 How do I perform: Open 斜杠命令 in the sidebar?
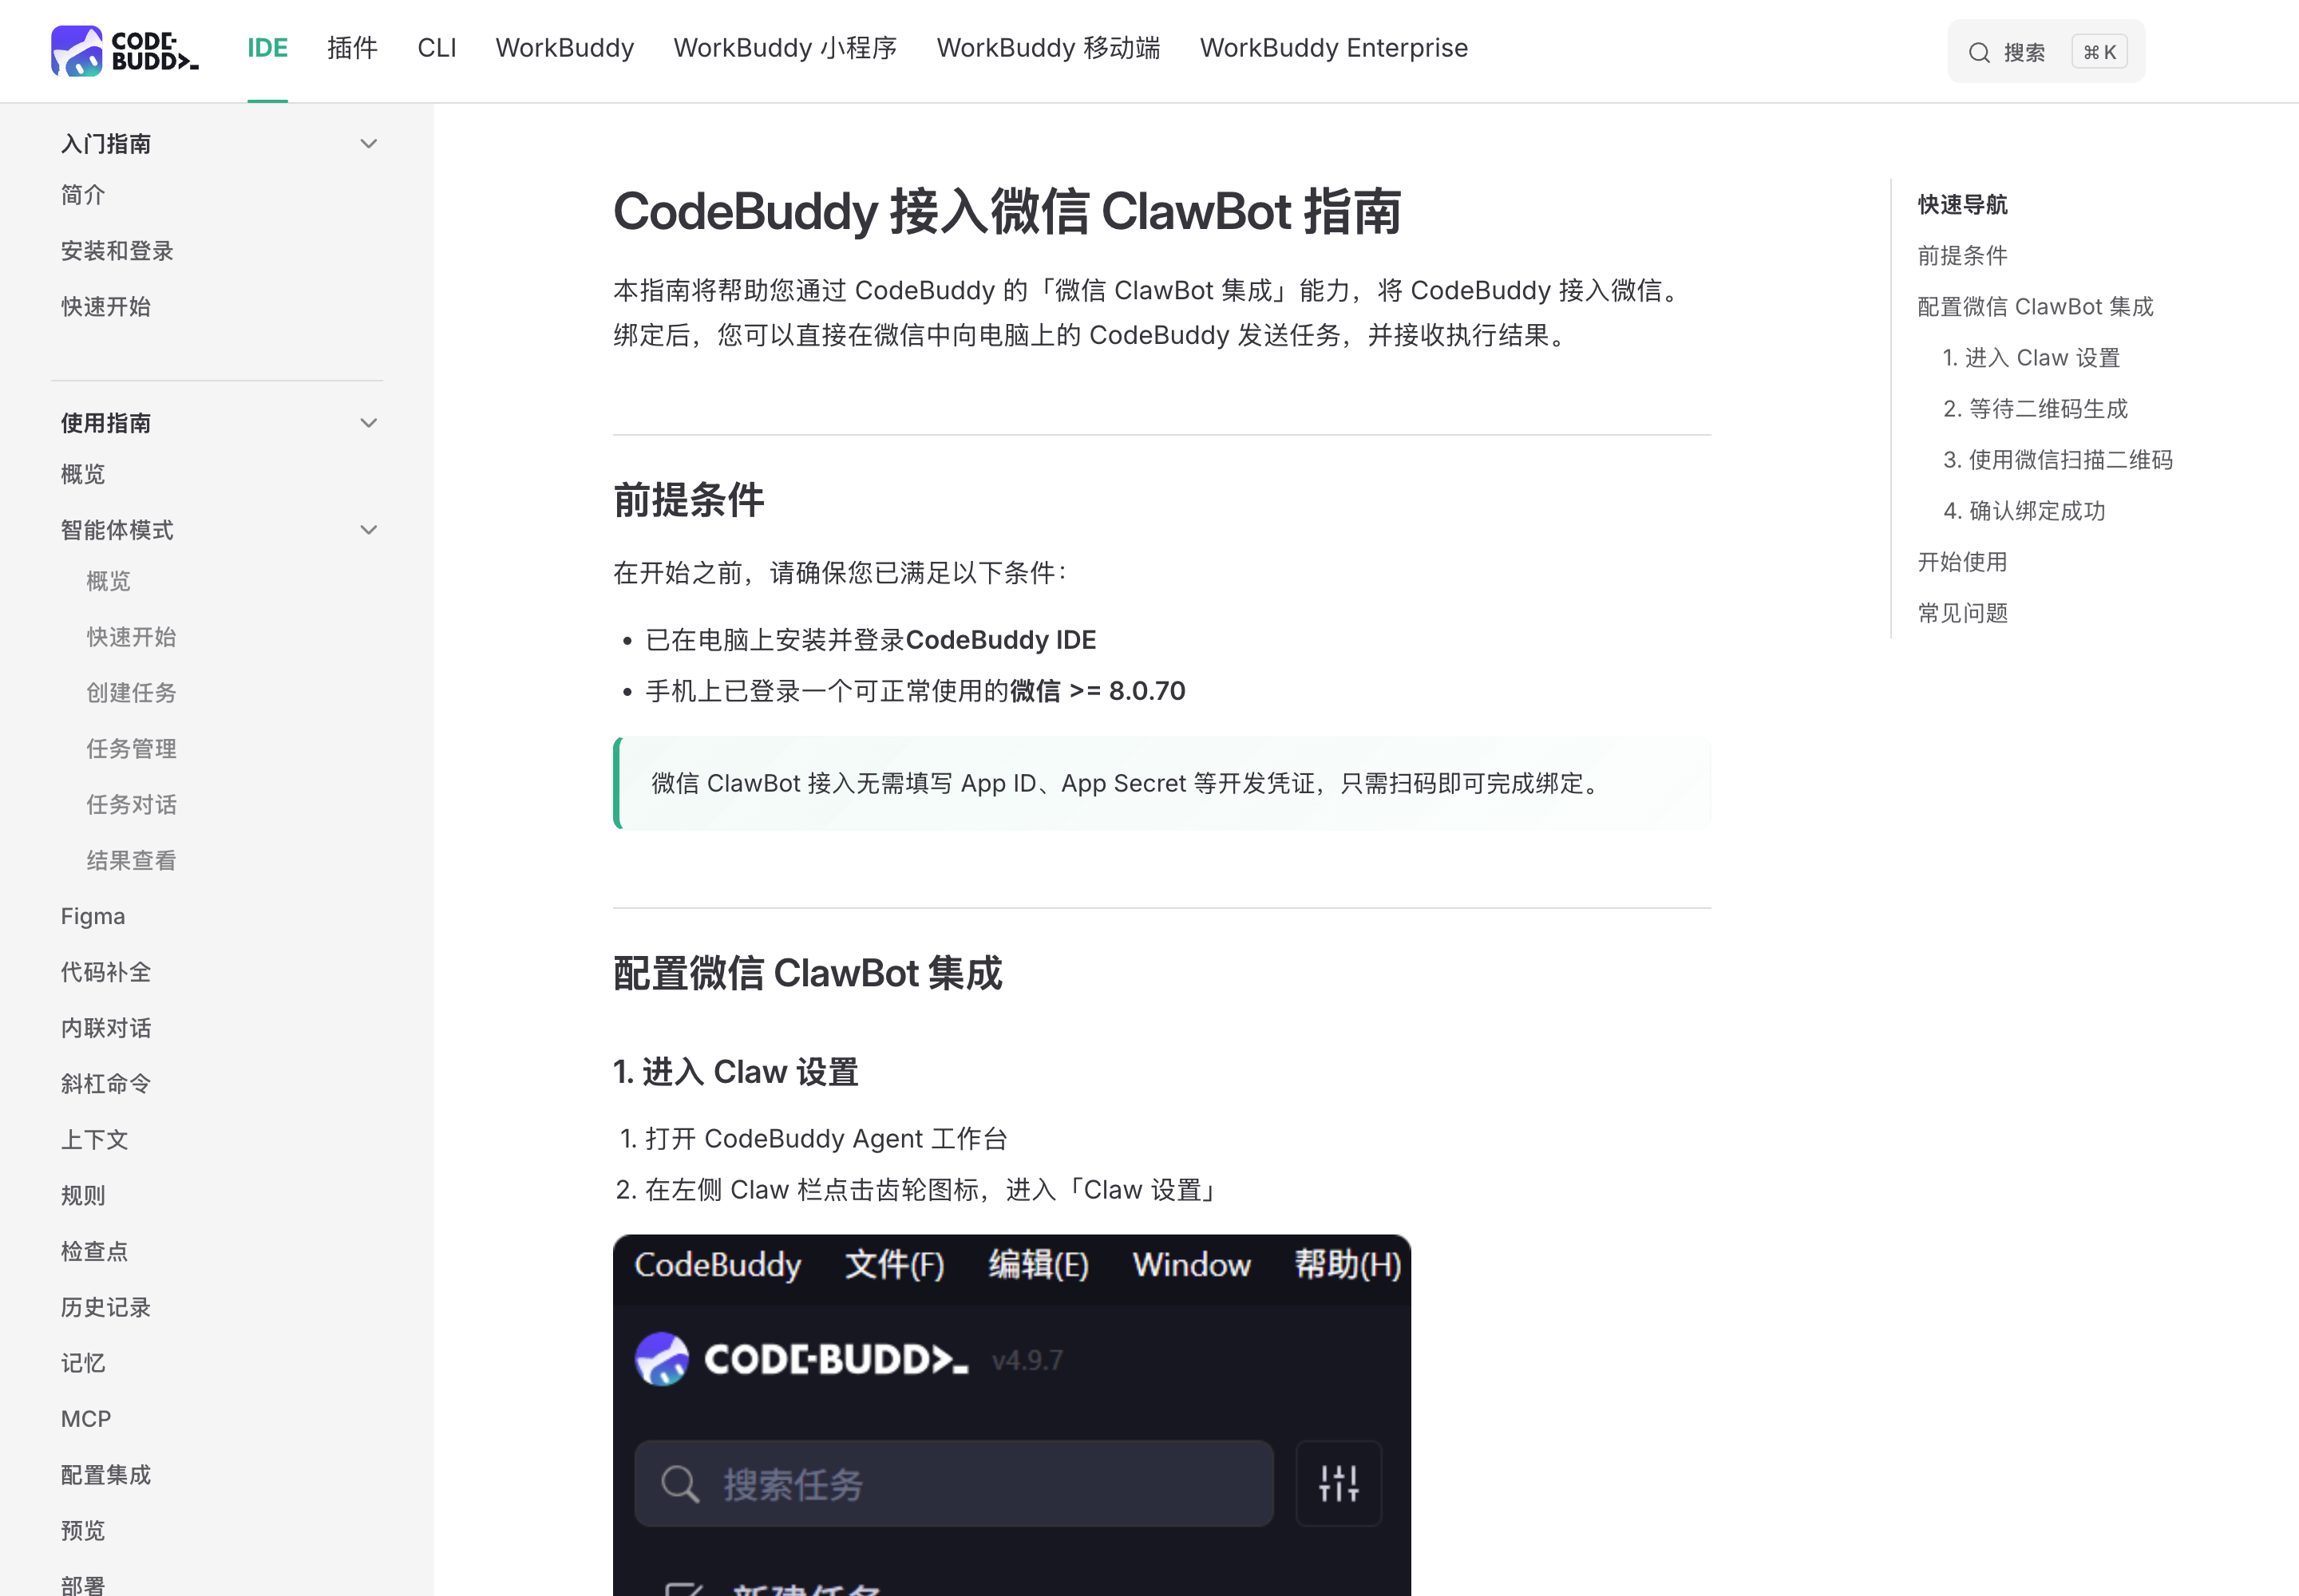(x=106, y=1084)
